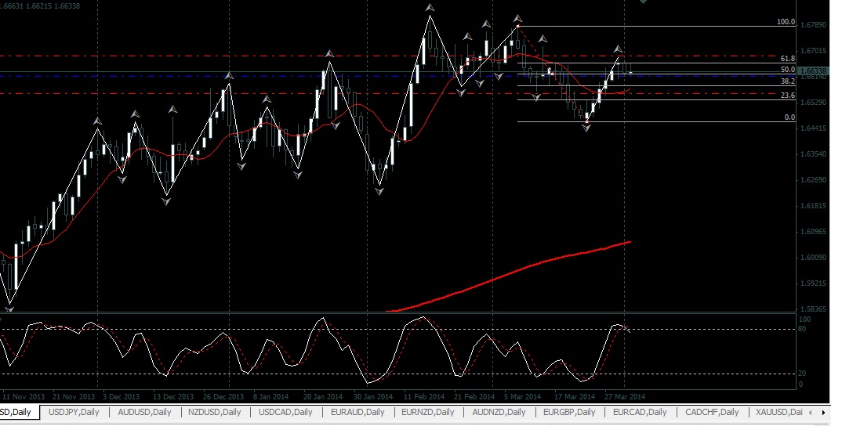Viewport: 842px width, 426px height.
Task: Click the Fibonacci 0.0 level label
Action: (x=789, y=117)
